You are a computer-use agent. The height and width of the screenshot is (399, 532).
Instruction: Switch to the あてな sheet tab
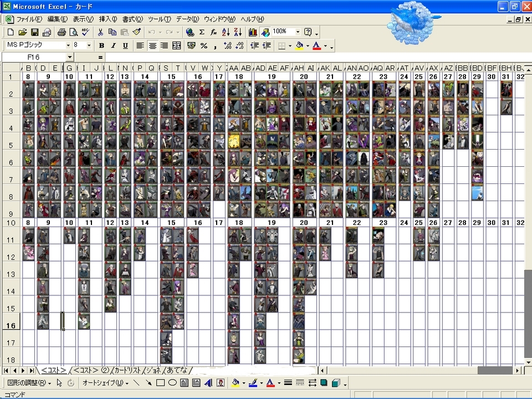177,370
